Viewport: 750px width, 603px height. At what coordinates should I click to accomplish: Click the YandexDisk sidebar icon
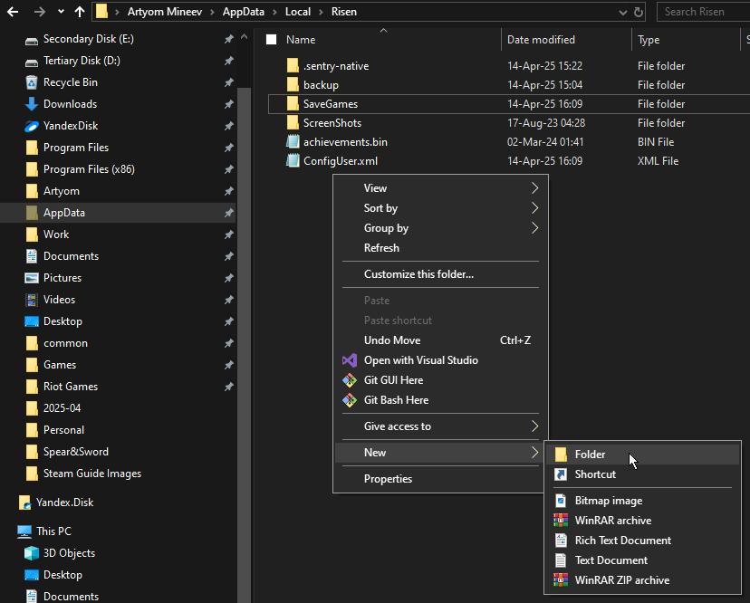(32, 126)
